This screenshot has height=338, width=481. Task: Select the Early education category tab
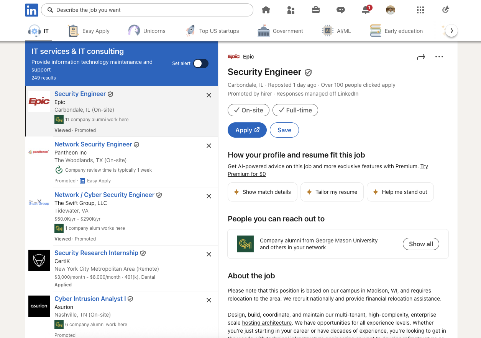pyautogui.click(x=396, y=31)
